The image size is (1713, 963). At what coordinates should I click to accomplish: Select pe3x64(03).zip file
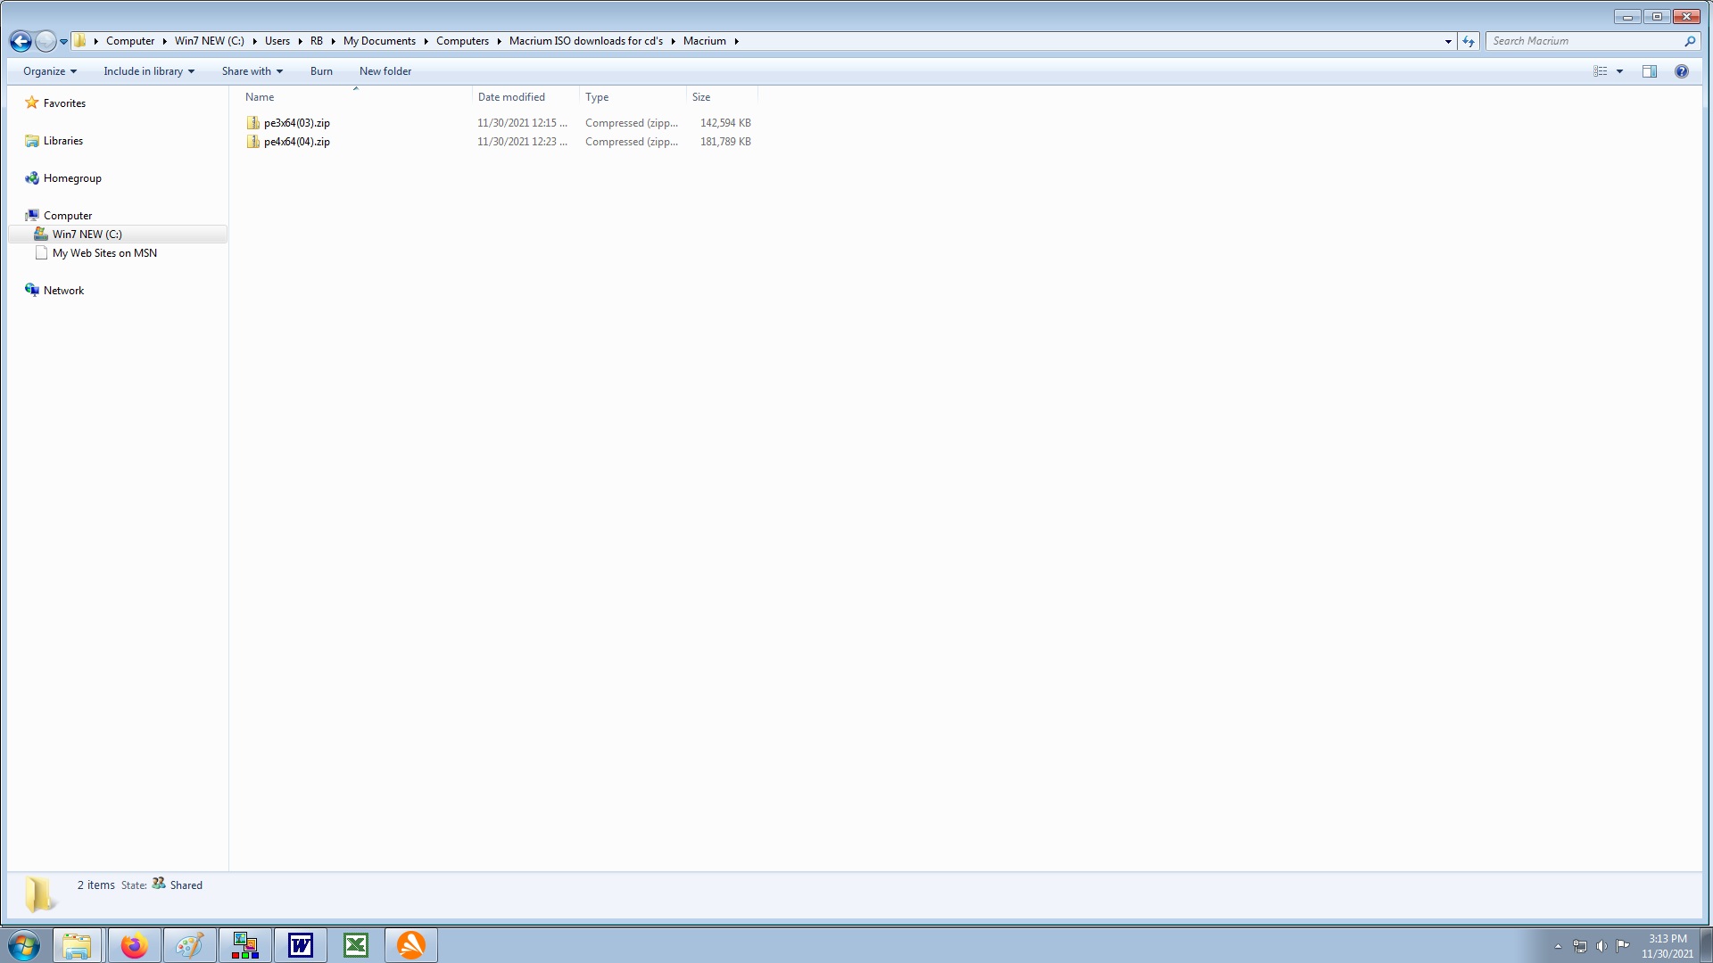296,123
